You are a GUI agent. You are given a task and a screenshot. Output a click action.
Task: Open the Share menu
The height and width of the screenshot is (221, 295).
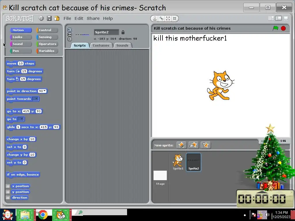(93, 18)
